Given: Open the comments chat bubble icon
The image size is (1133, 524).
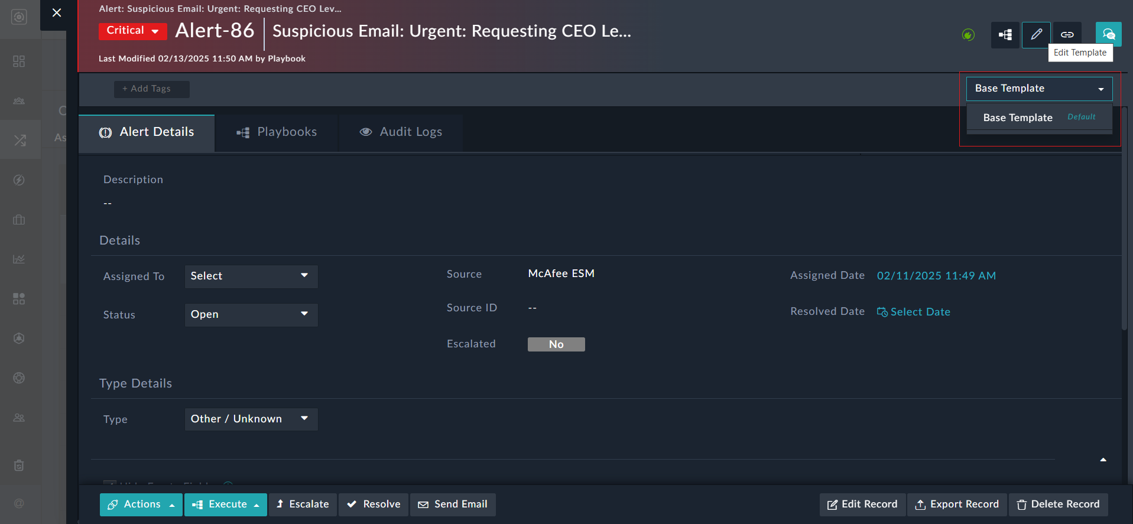Looking at the screenshot, I should click(1108, 34).
